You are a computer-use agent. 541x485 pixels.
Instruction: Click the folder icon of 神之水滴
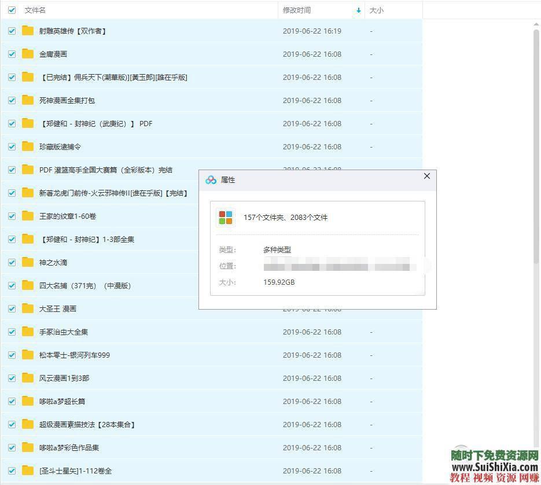pos(27,262)
